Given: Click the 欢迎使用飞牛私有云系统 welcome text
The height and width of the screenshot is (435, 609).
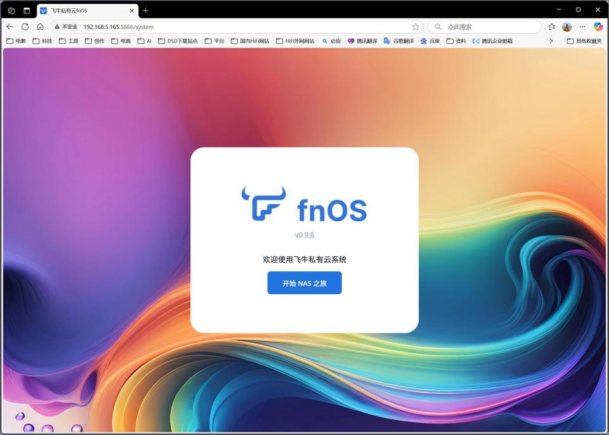Looking at the screenshot, I should point(304,259).
